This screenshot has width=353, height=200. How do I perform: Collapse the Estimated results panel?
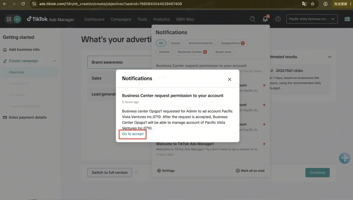[329, 57]
